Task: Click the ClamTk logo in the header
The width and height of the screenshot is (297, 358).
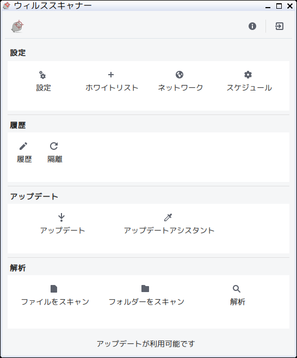Action: (x=17, y=26)
